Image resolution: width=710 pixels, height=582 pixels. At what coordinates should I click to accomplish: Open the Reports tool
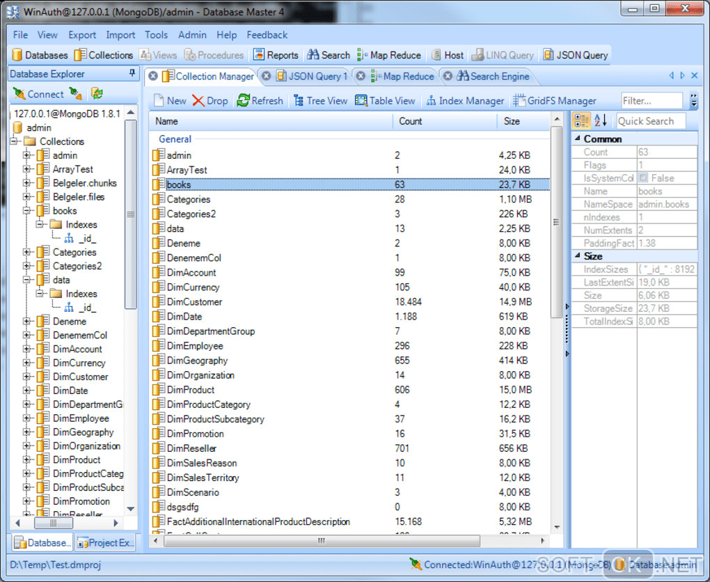276,55
